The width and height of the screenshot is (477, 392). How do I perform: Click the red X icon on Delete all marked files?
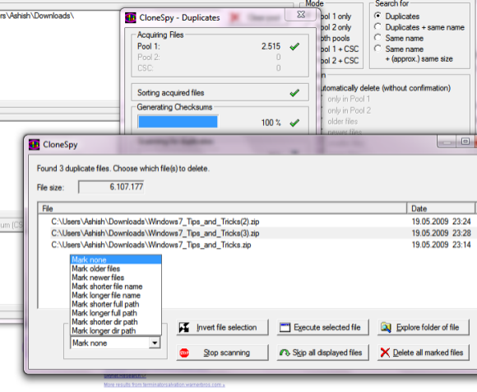pyautogui.click(x=385, y=352)
